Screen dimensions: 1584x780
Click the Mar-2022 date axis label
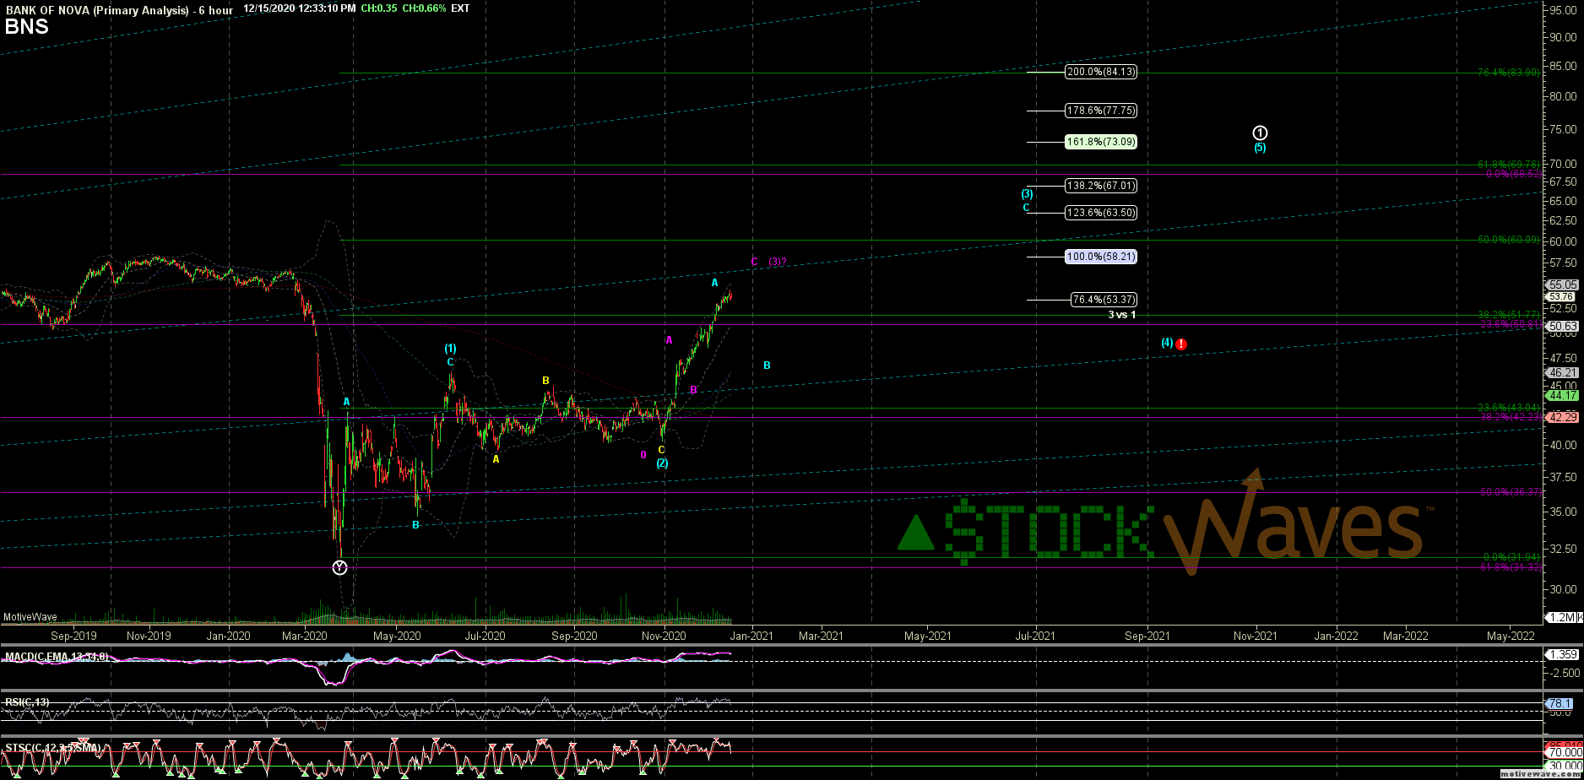(1405, 636)
